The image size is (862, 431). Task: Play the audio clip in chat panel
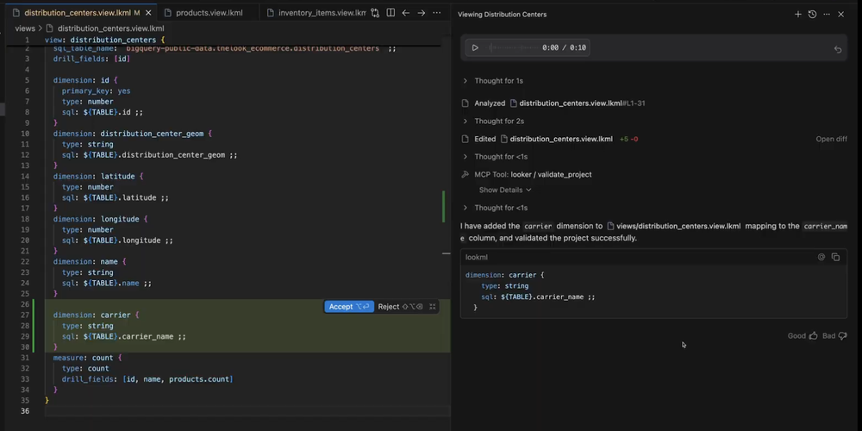[475, 47]
